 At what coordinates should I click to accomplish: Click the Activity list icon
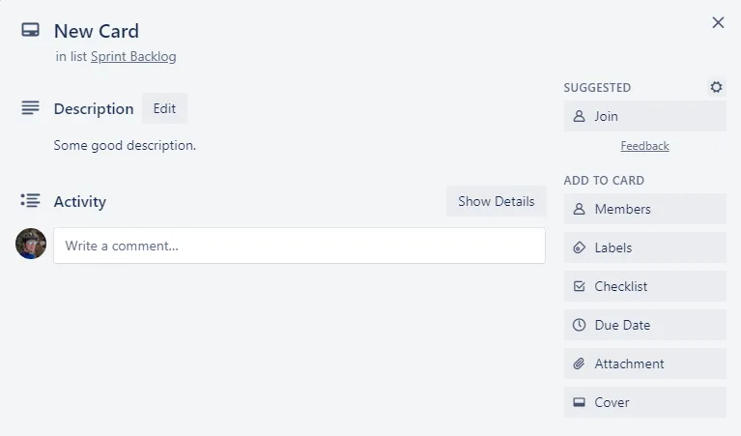pos(30,201)
